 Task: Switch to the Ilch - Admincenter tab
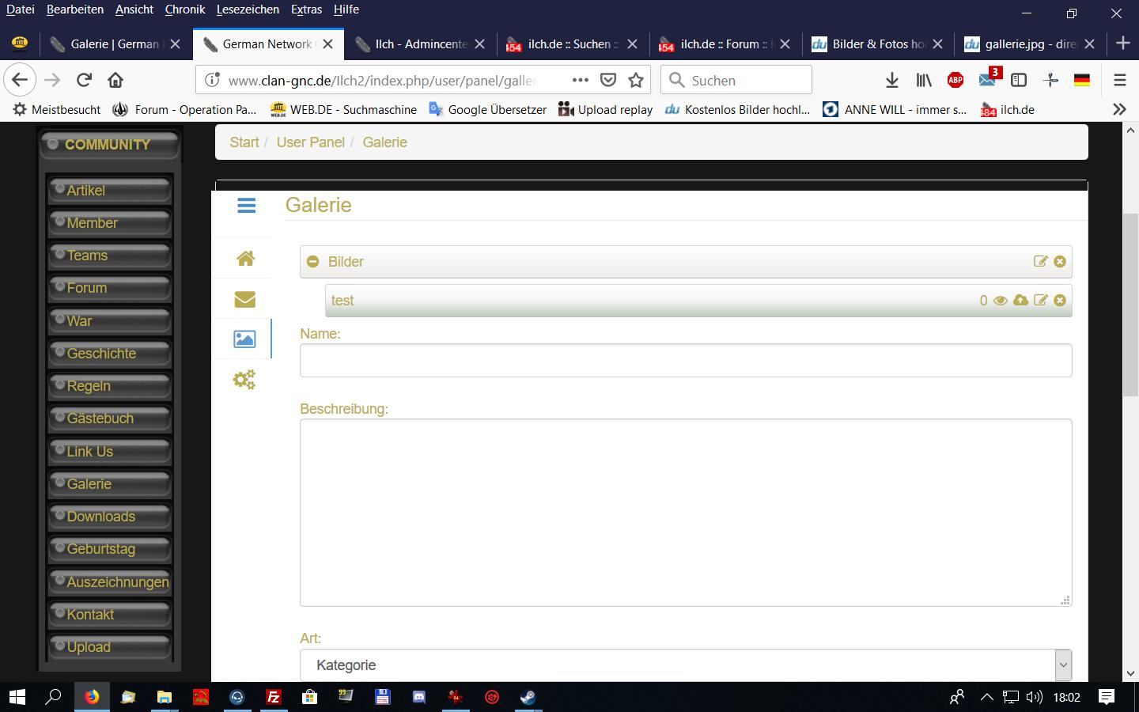point(420,44)
